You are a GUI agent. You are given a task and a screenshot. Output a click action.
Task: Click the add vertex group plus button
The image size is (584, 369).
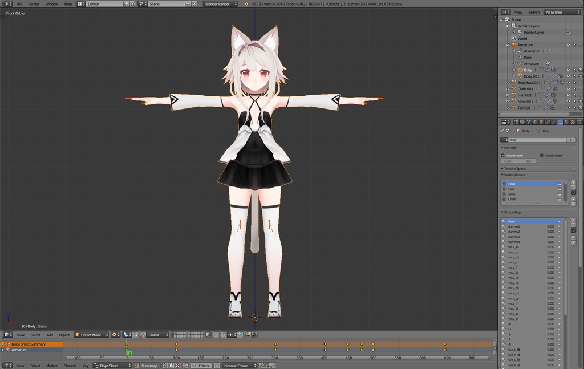574,183
